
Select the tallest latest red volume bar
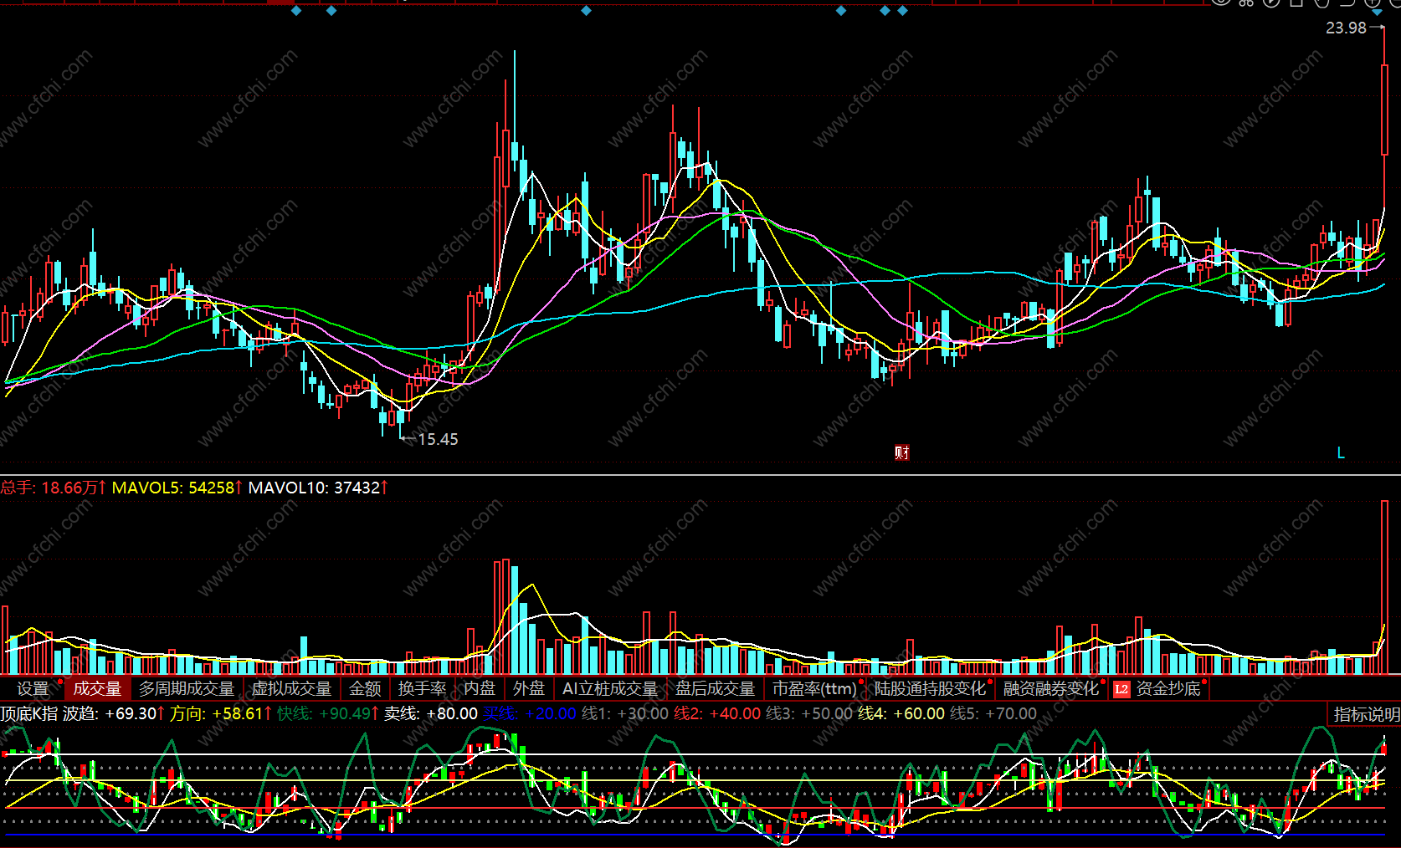[x=1384, y=586]
